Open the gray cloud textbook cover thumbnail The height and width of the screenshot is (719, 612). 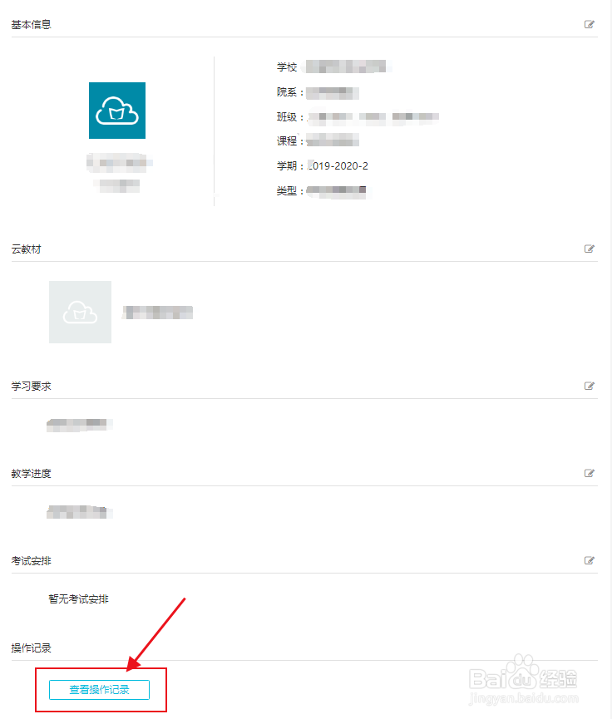[x=81, y=312]
